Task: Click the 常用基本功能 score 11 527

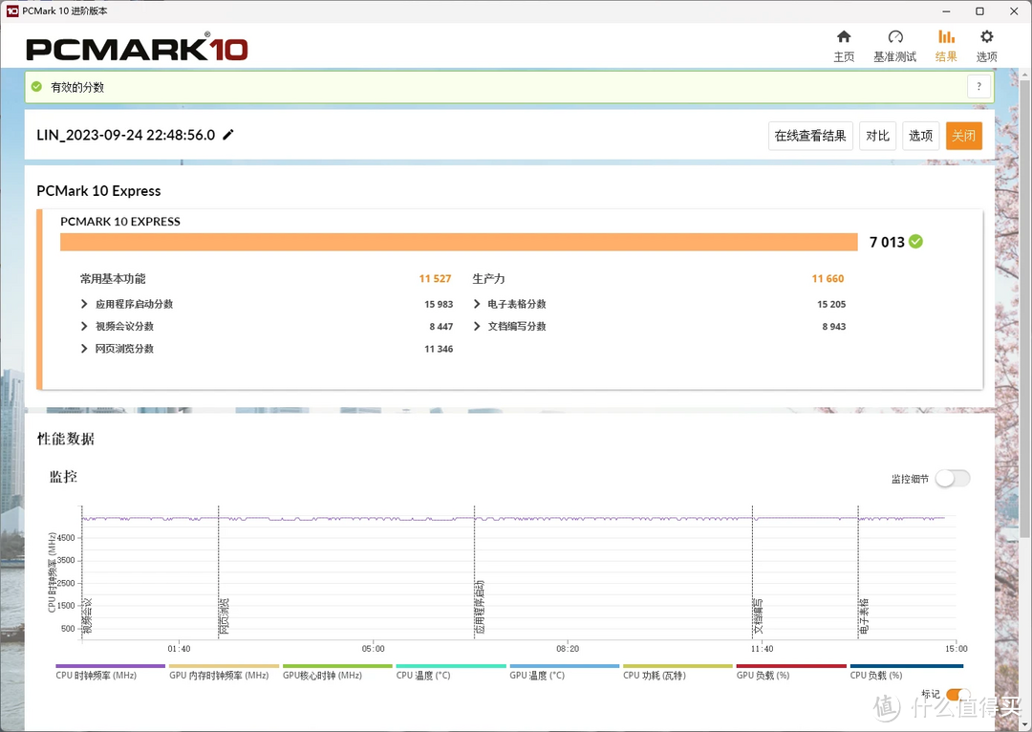Action: pyautogui.click(x=435, y=279)
